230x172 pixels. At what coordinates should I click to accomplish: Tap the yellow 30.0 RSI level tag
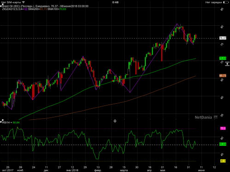223,161
